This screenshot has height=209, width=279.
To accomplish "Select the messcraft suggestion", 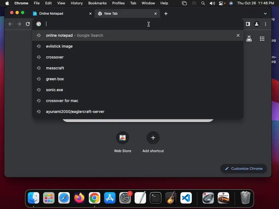I will click(x=138, y=68).
